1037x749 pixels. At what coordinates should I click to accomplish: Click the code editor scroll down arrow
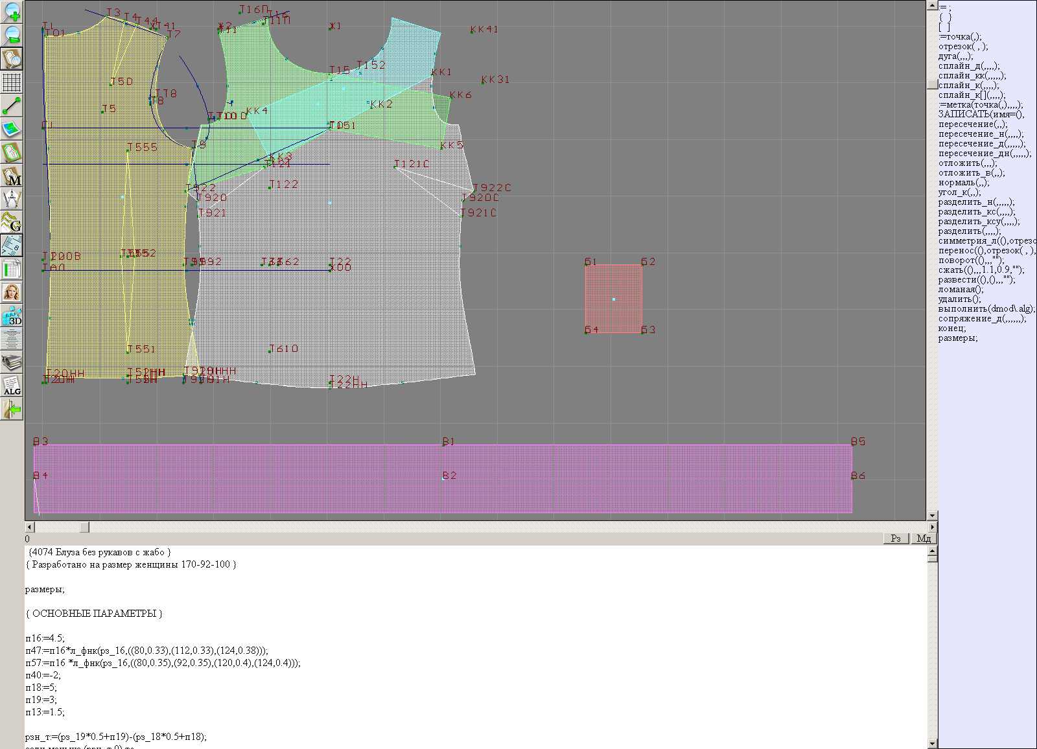coord(932,743)
